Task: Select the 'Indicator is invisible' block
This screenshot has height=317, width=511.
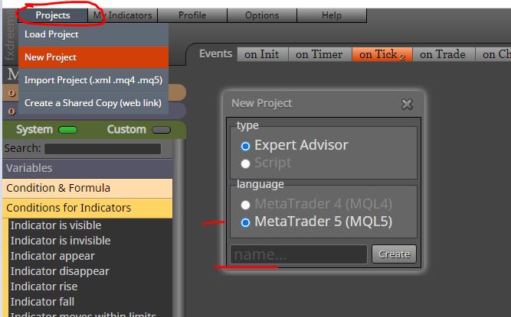Action: pyautogui.click(x=61, y=241)
